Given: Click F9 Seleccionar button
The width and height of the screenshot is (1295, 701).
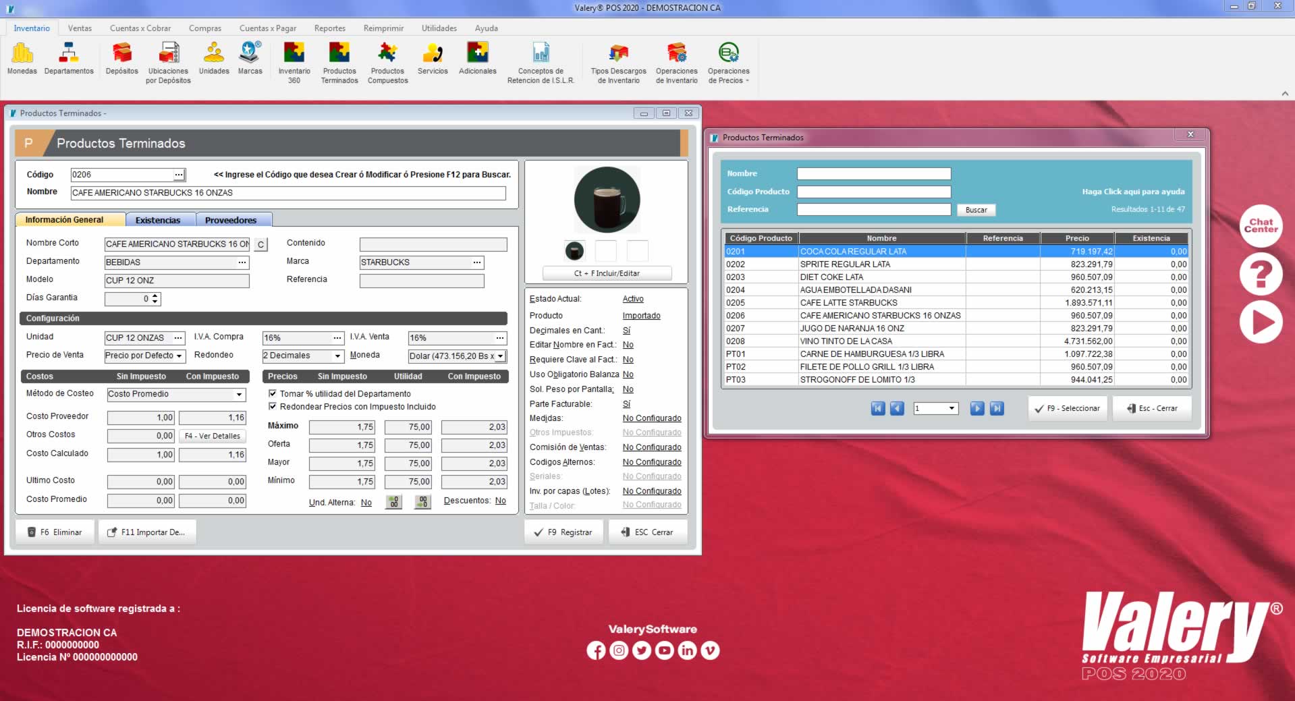Looking at the screenshot, I should 1068,408.
